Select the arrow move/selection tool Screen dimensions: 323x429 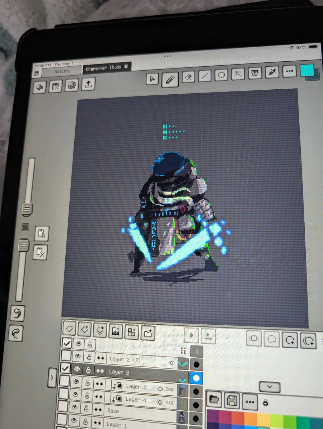coord(152,80)
